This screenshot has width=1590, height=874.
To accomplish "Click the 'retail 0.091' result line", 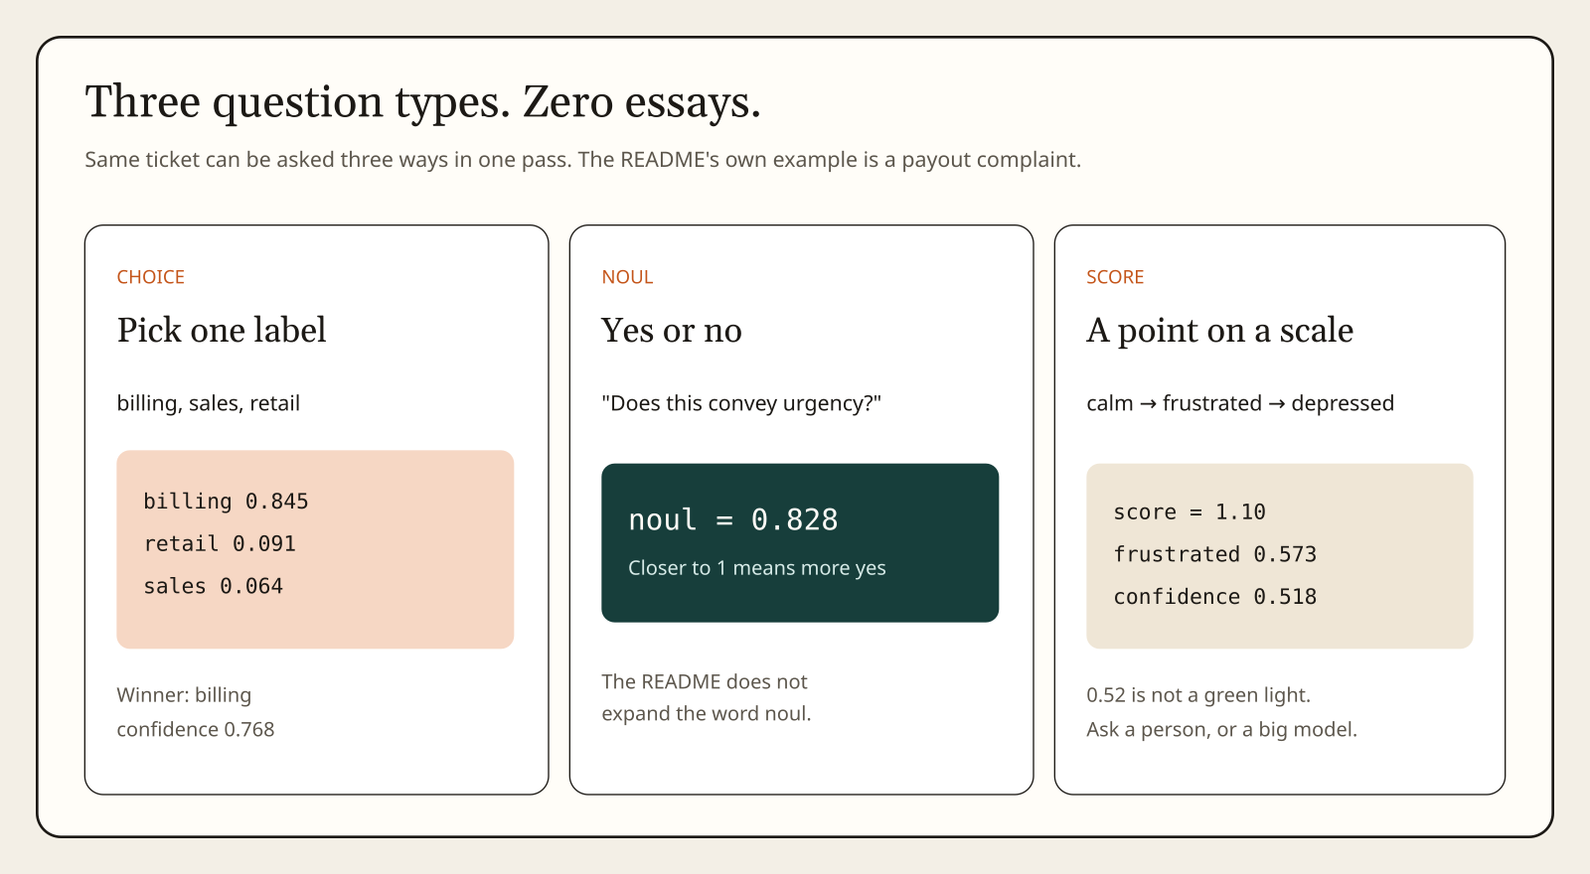I will (x=220, y=544).
